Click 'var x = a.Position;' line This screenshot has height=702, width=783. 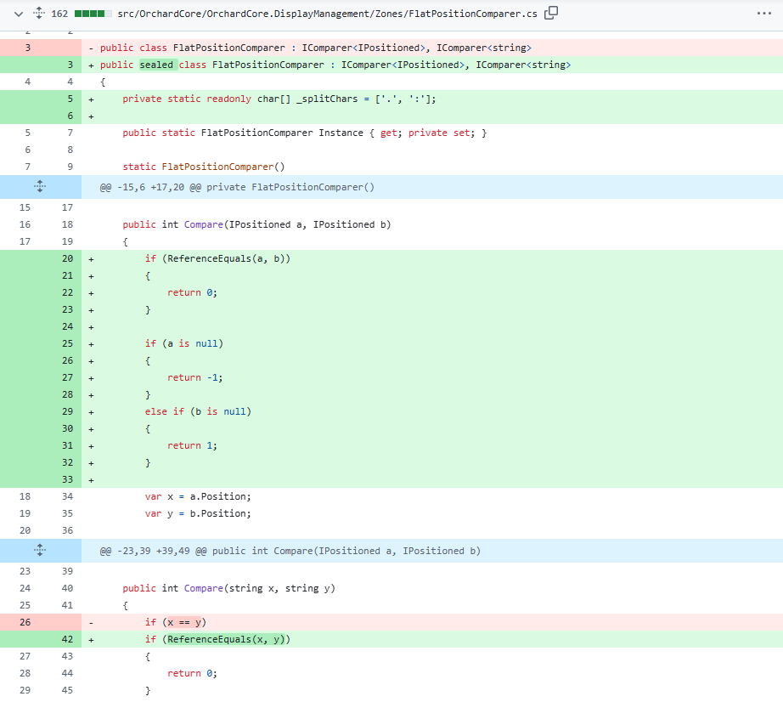pos(198,496)
